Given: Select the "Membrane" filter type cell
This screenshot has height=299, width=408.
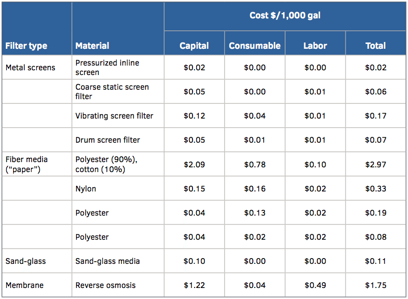Looking at the screenshot, I should point(25,285).
